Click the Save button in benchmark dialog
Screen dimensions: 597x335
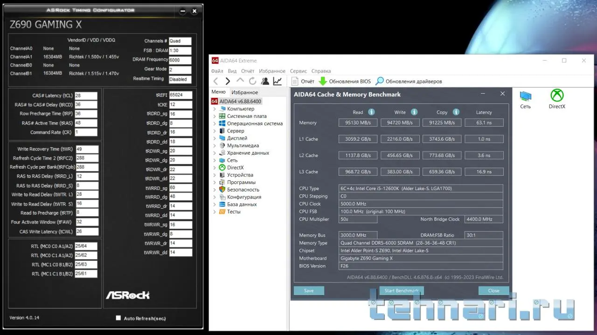click(309, 290)
